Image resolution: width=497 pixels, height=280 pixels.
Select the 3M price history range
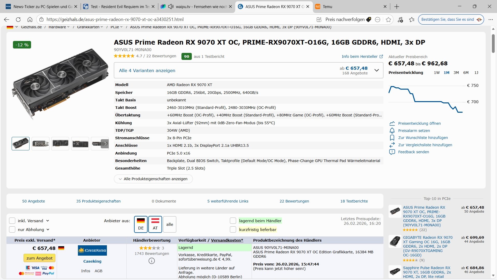pos(456,73)
